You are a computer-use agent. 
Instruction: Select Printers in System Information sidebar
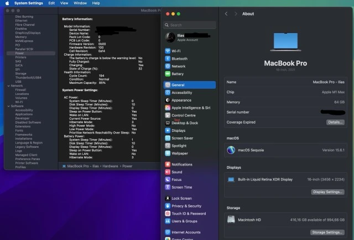coord(21,57)
